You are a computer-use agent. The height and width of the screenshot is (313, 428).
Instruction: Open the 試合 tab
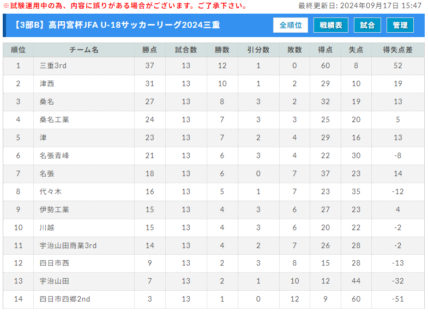click(x=367, y=25)
